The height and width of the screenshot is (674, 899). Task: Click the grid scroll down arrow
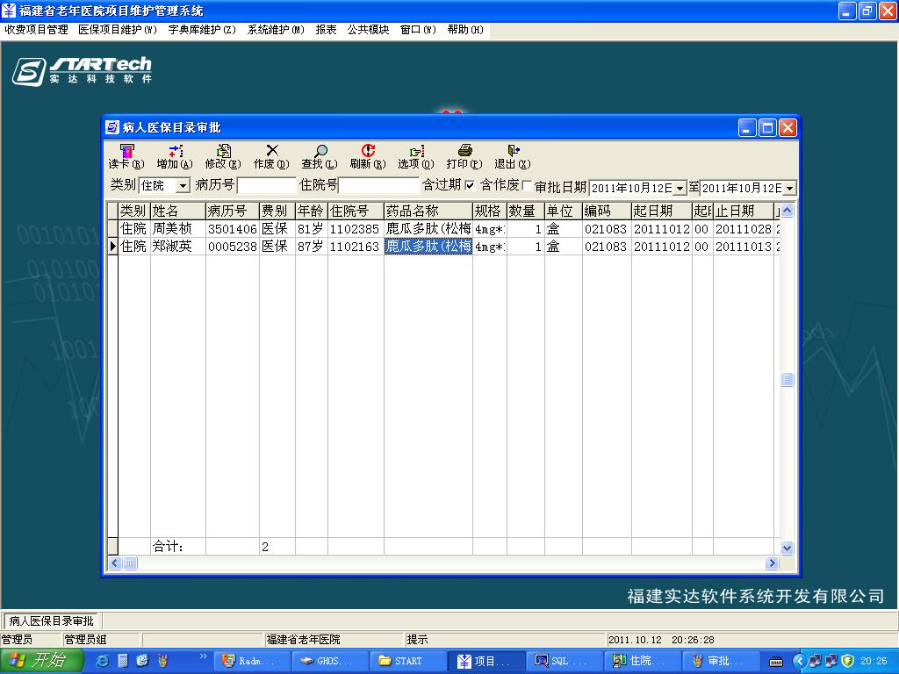[x=788, y=548]
